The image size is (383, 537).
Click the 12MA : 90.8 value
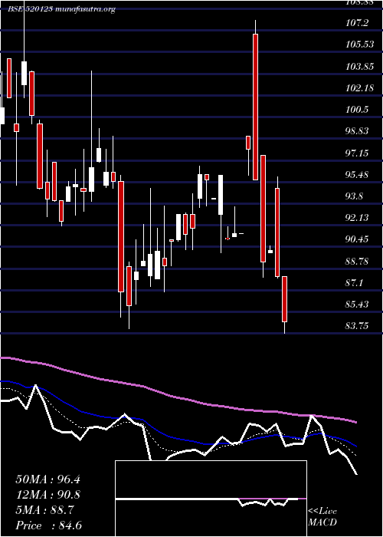click(47, 495)
